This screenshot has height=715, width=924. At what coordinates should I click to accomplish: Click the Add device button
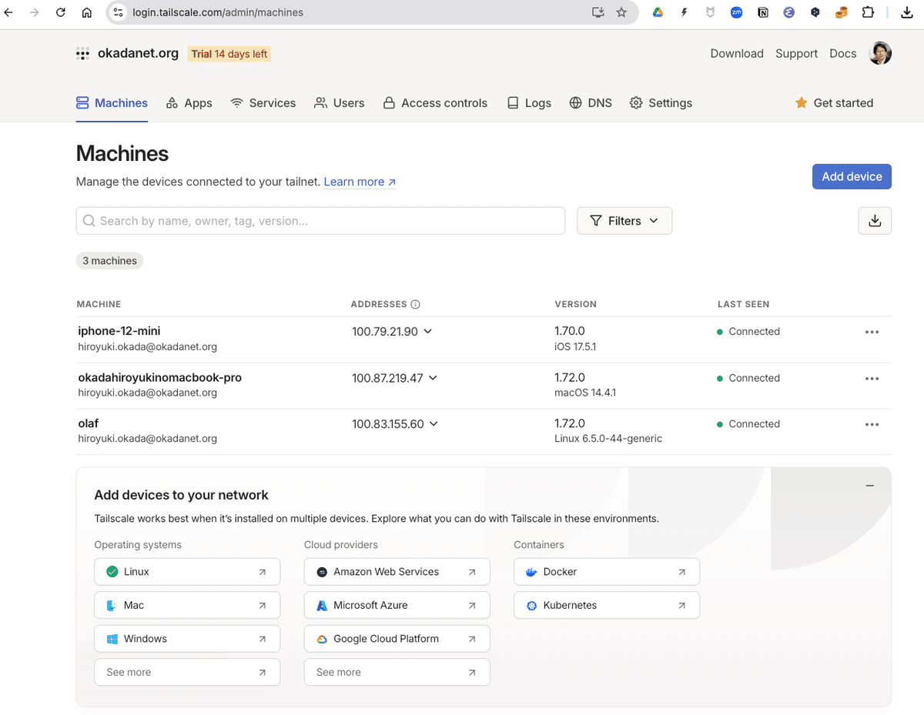tap(852, 176)
